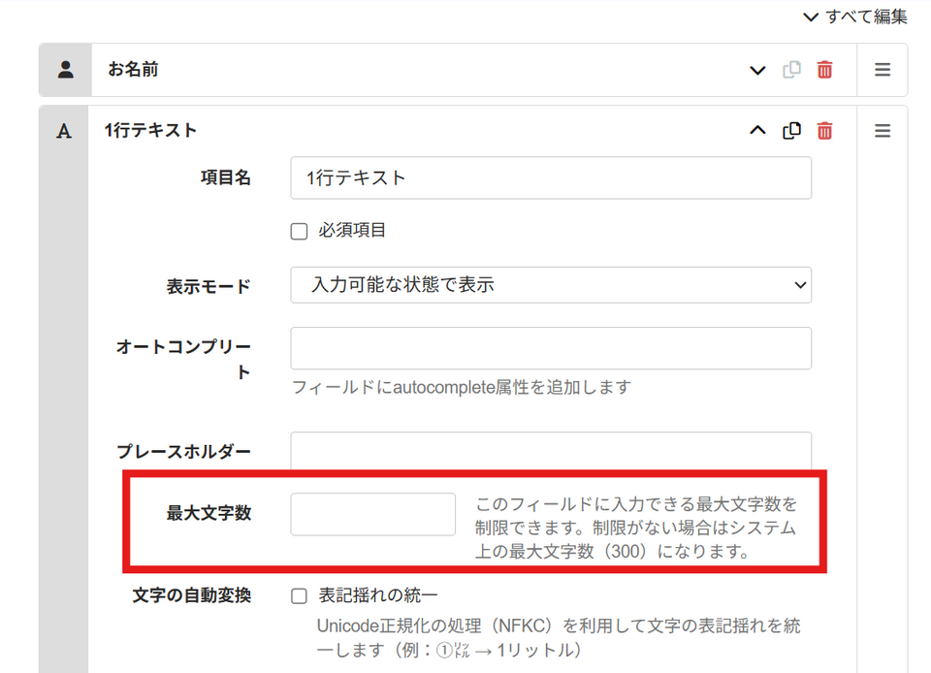Expand the お名前 field settings chevron

click(x=757, y=70)
